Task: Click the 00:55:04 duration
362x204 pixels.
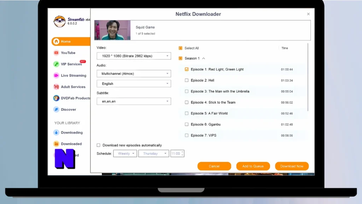Action: [287, 91]
